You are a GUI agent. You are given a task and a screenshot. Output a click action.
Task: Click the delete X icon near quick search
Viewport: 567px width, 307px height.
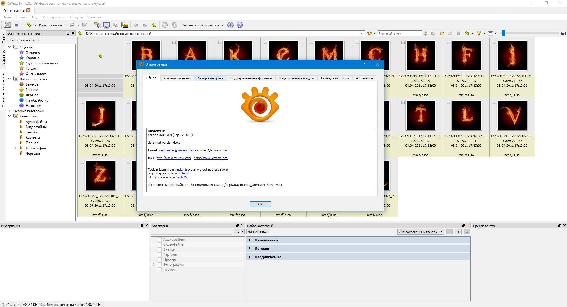[x=458, y=33]
